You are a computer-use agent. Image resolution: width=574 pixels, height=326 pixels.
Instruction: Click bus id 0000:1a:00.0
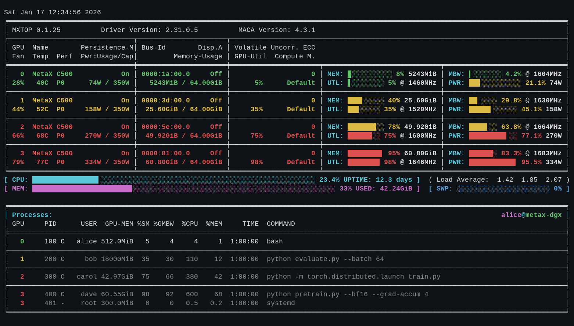166,74
